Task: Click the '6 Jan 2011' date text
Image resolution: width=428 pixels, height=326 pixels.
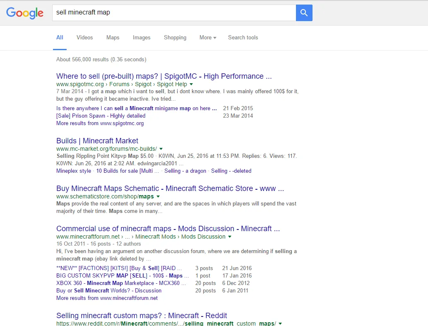Action: coord(235,290)
